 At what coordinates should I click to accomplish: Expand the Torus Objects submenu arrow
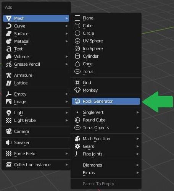[138, 128]
